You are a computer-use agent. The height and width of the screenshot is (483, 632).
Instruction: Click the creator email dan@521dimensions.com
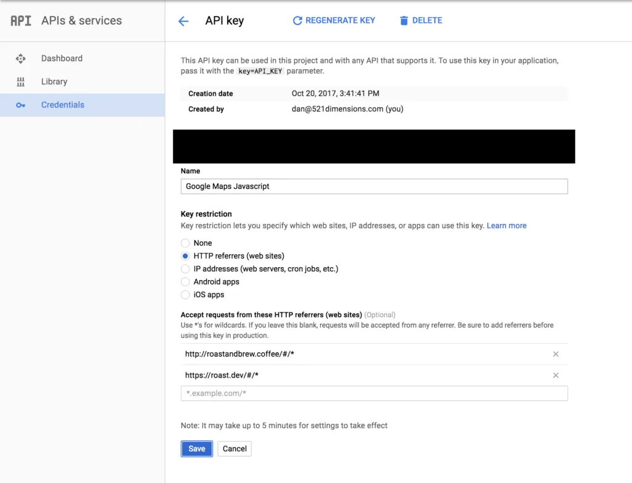click(347, 109)
